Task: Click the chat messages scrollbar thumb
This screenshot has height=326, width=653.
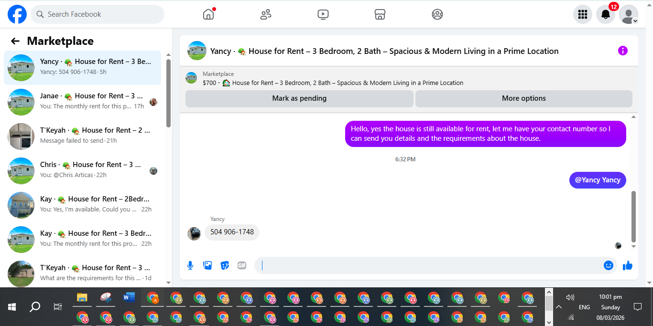Action: click(634, 217)
